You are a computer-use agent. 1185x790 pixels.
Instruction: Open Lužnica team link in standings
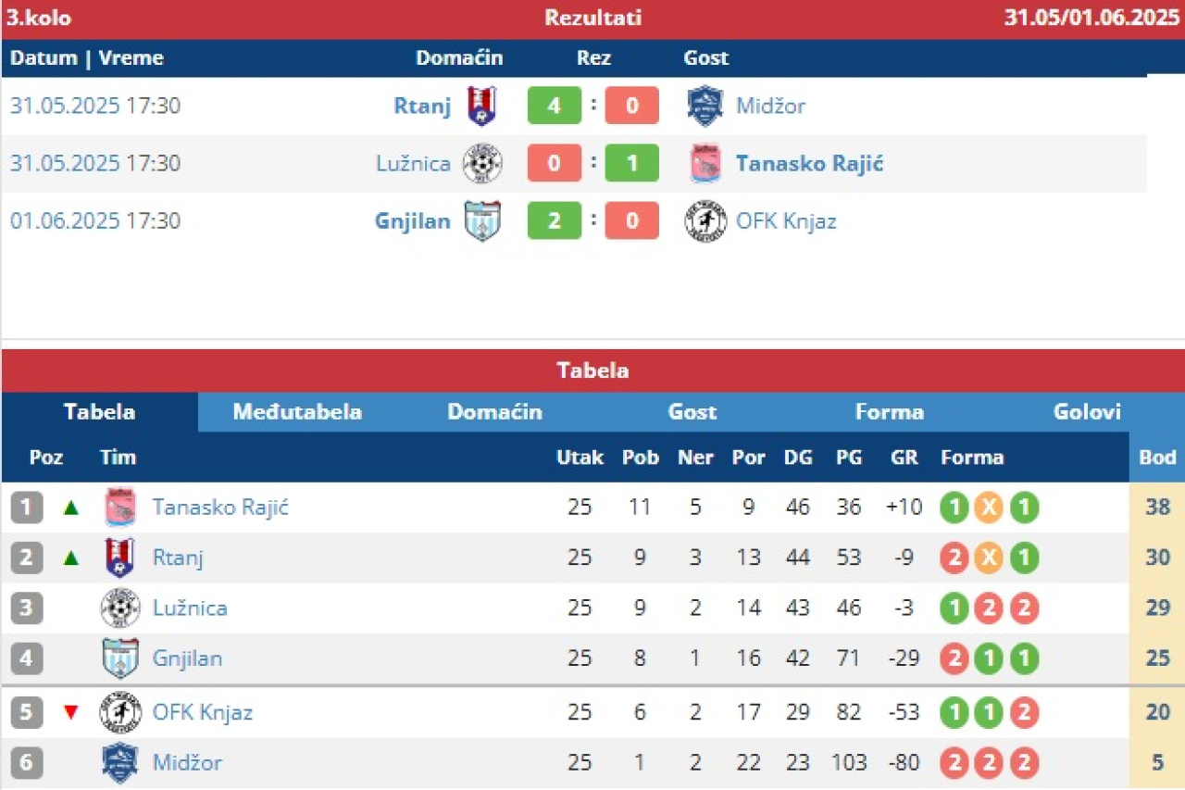pos(190,608)
